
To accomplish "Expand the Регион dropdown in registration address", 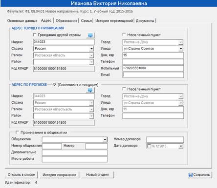I will (91, 110).
